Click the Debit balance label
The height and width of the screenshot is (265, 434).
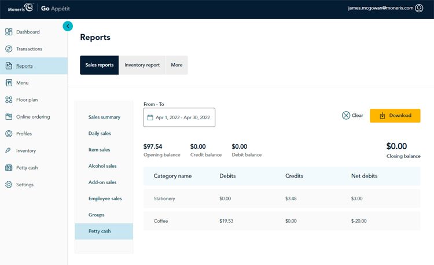point(247,155)
